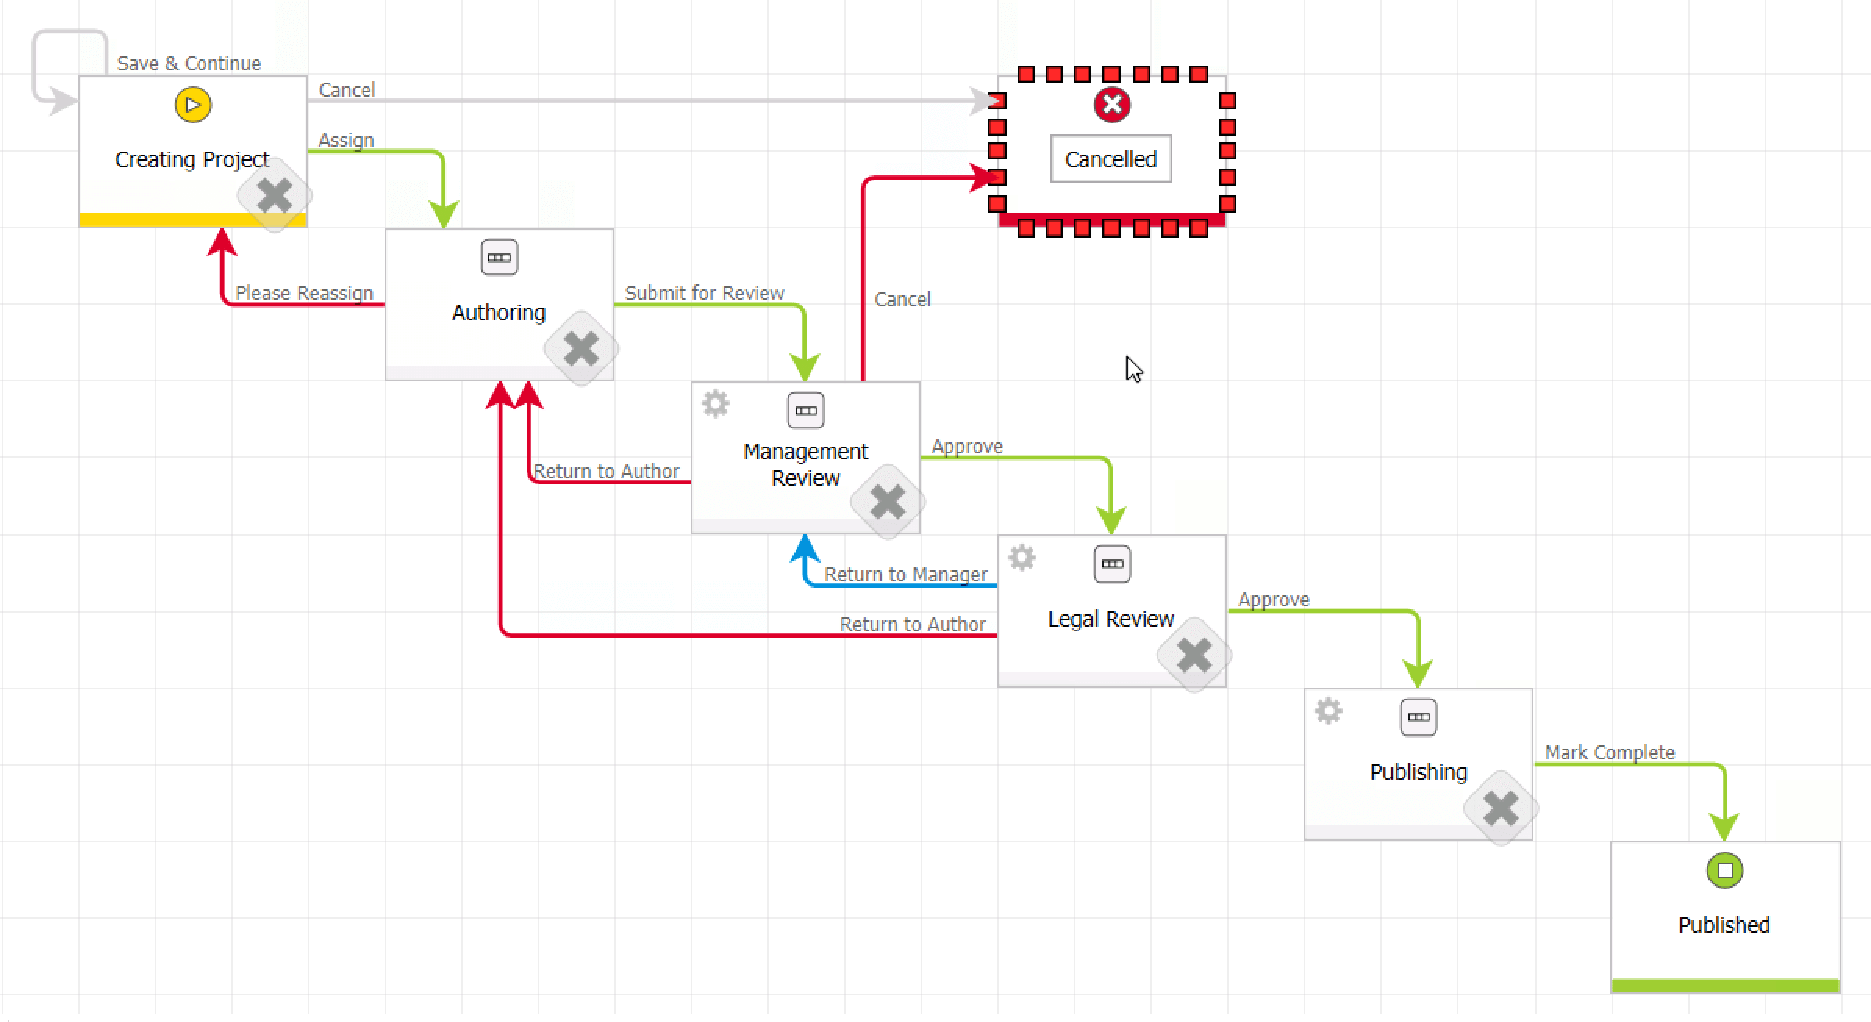Click the task/assignment icon on Legal Review

1110,564
